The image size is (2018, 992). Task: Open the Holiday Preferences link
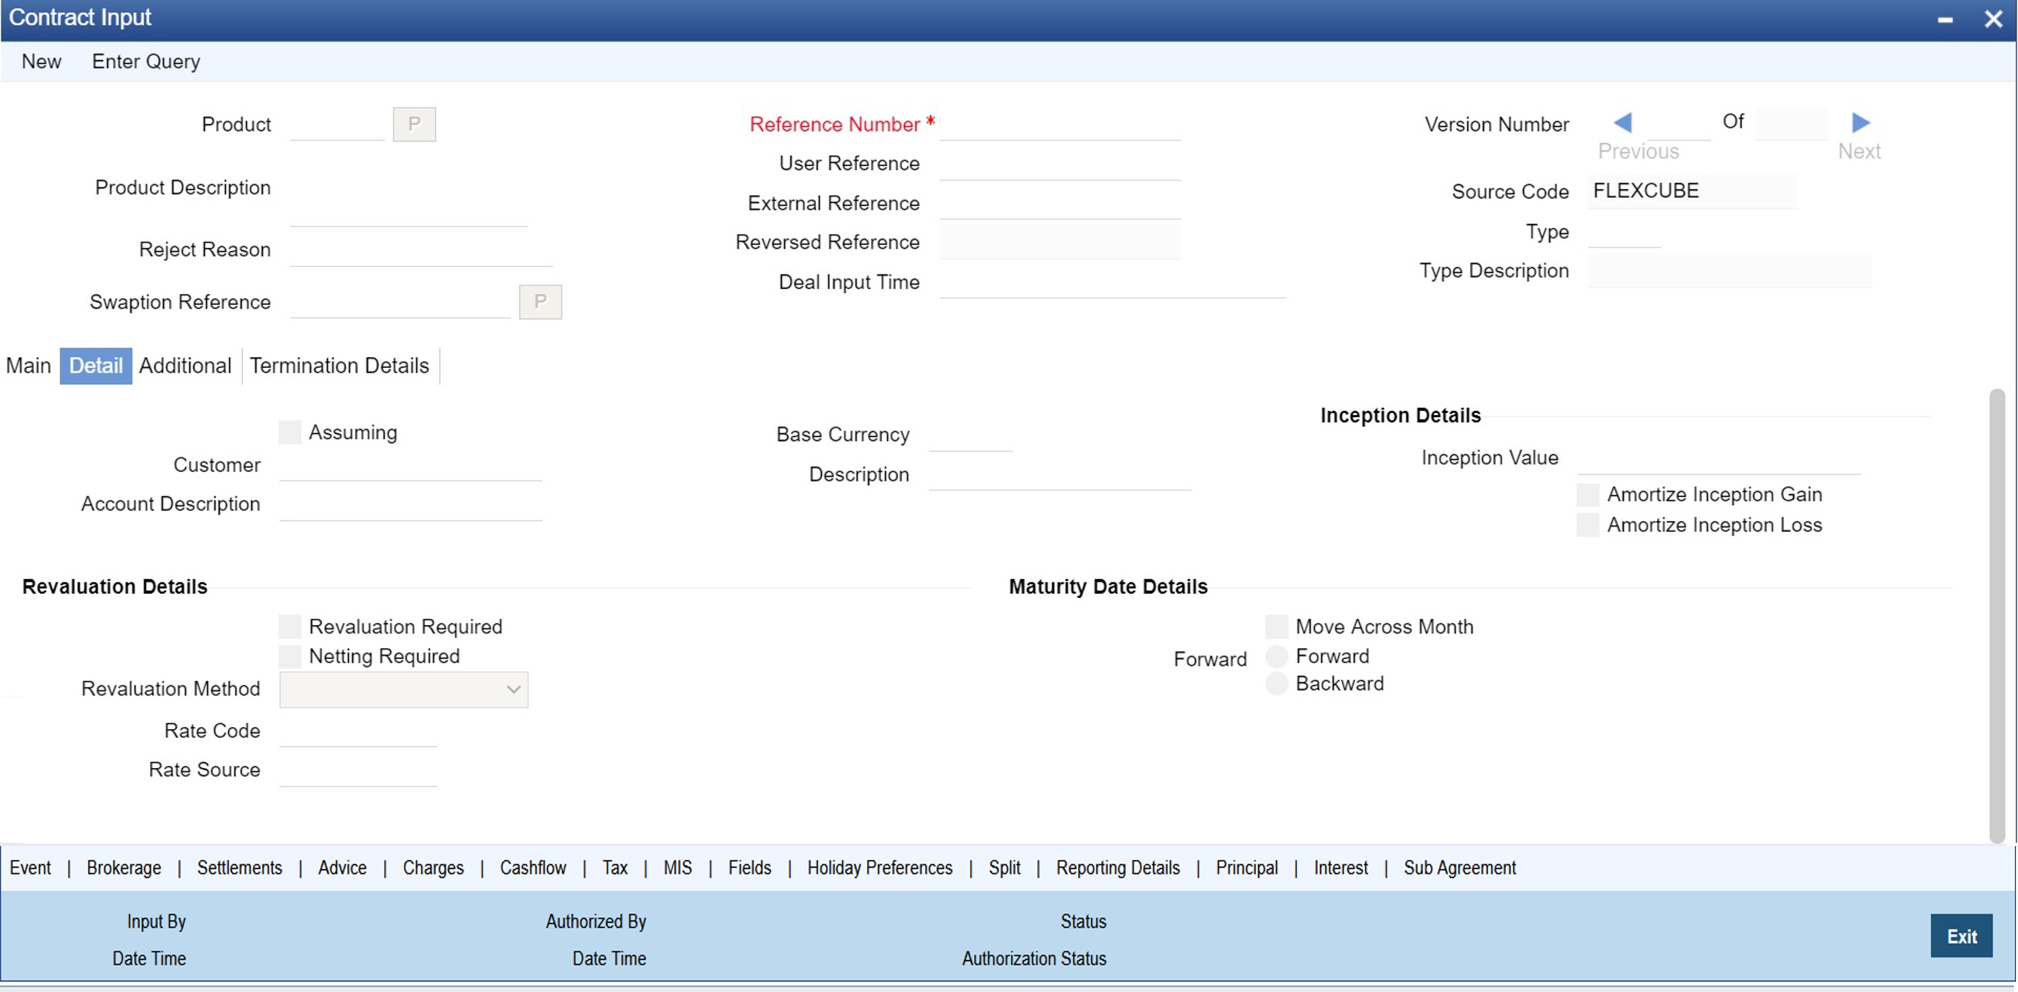(879, 868)
